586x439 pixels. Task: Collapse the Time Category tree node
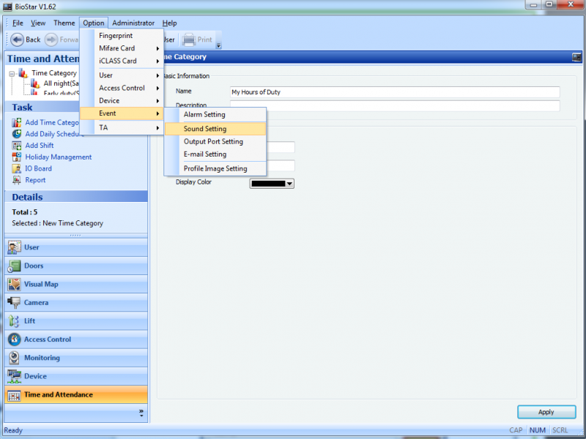(x=12, y=73)
